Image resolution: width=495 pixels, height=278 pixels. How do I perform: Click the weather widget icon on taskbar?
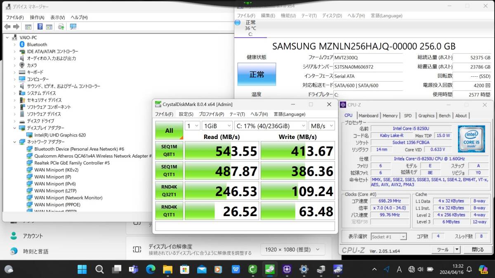[9, 269]
